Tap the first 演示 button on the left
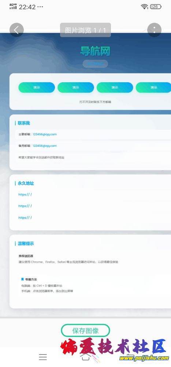The height and width of the screenshot is (367, 171). [x=37, y=88]
